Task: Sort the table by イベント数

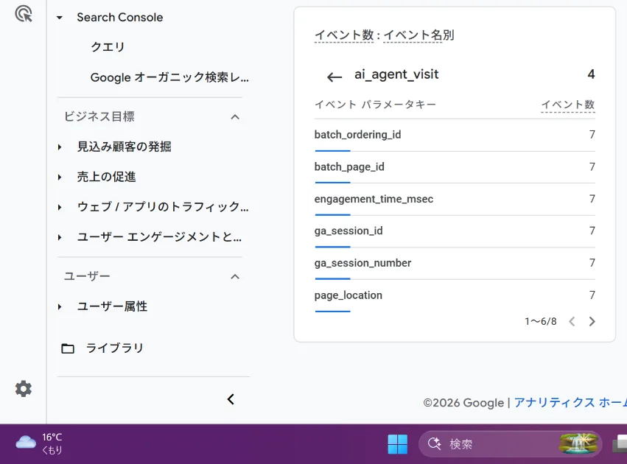Action: 567,105
